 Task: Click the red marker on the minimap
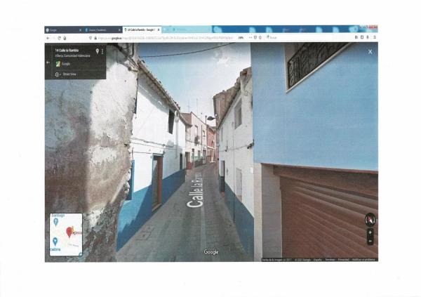(69, 231)
